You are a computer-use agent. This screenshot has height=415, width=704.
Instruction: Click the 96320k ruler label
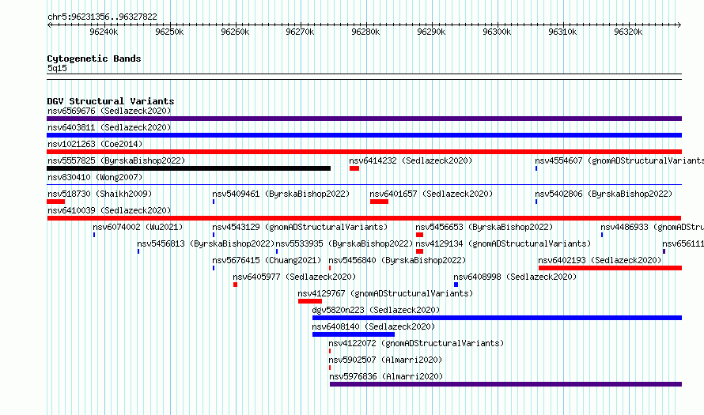click(628, 32)
